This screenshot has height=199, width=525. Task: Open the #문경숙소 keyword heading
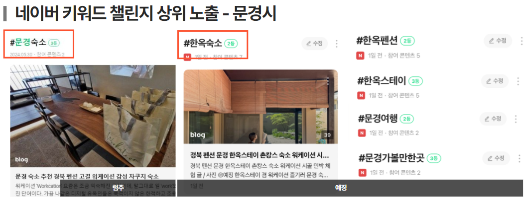(x=28, y=42)
